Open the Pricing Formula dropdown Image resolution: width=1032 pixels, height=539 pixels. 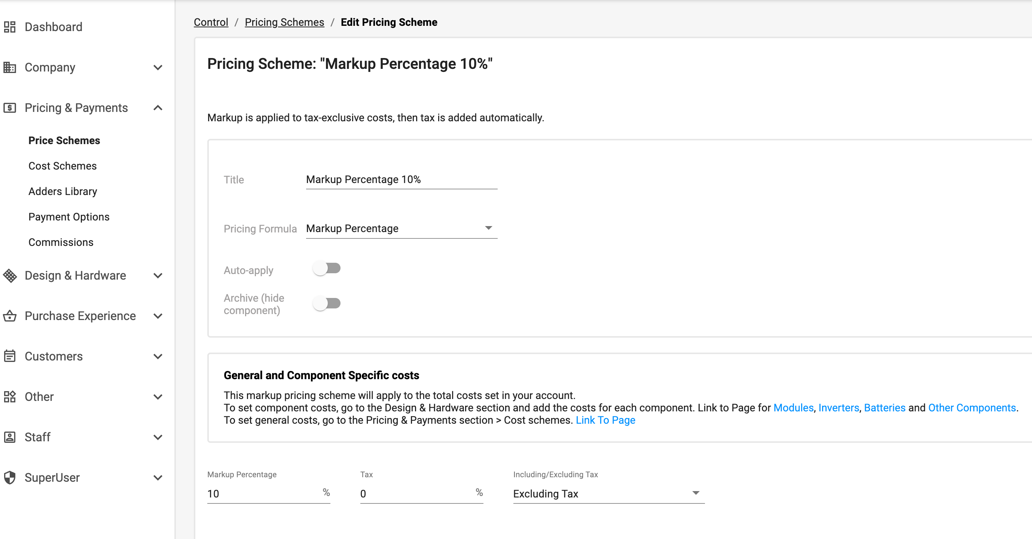401,228
